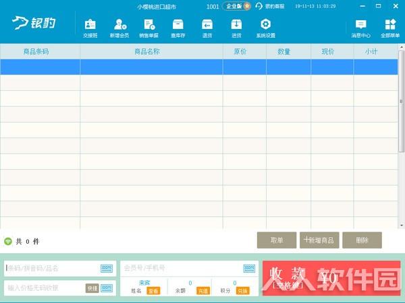
Task: Open 系统设置 system settings
Action: tap(266, 28)
